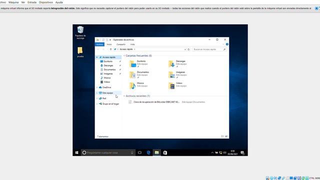Open the Store from the taskbar
The height and width of the screenshot is (180, 320).
(165, 152)
